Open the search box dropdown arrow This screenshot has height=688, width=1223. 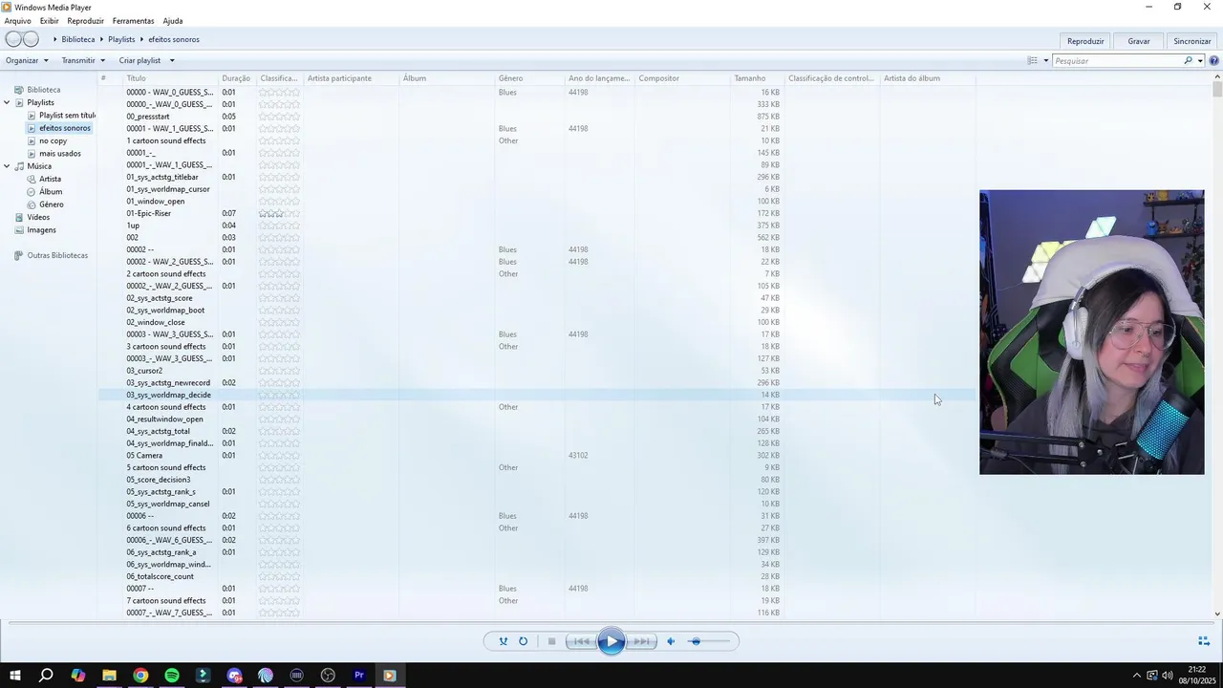(1200, 60)
